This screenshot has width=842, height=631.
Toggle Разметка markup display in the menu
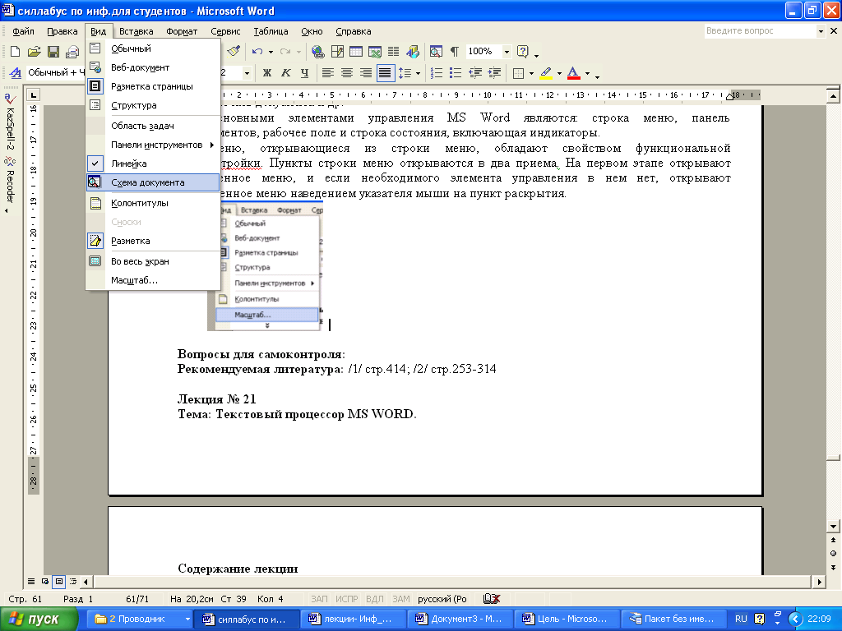153,241
